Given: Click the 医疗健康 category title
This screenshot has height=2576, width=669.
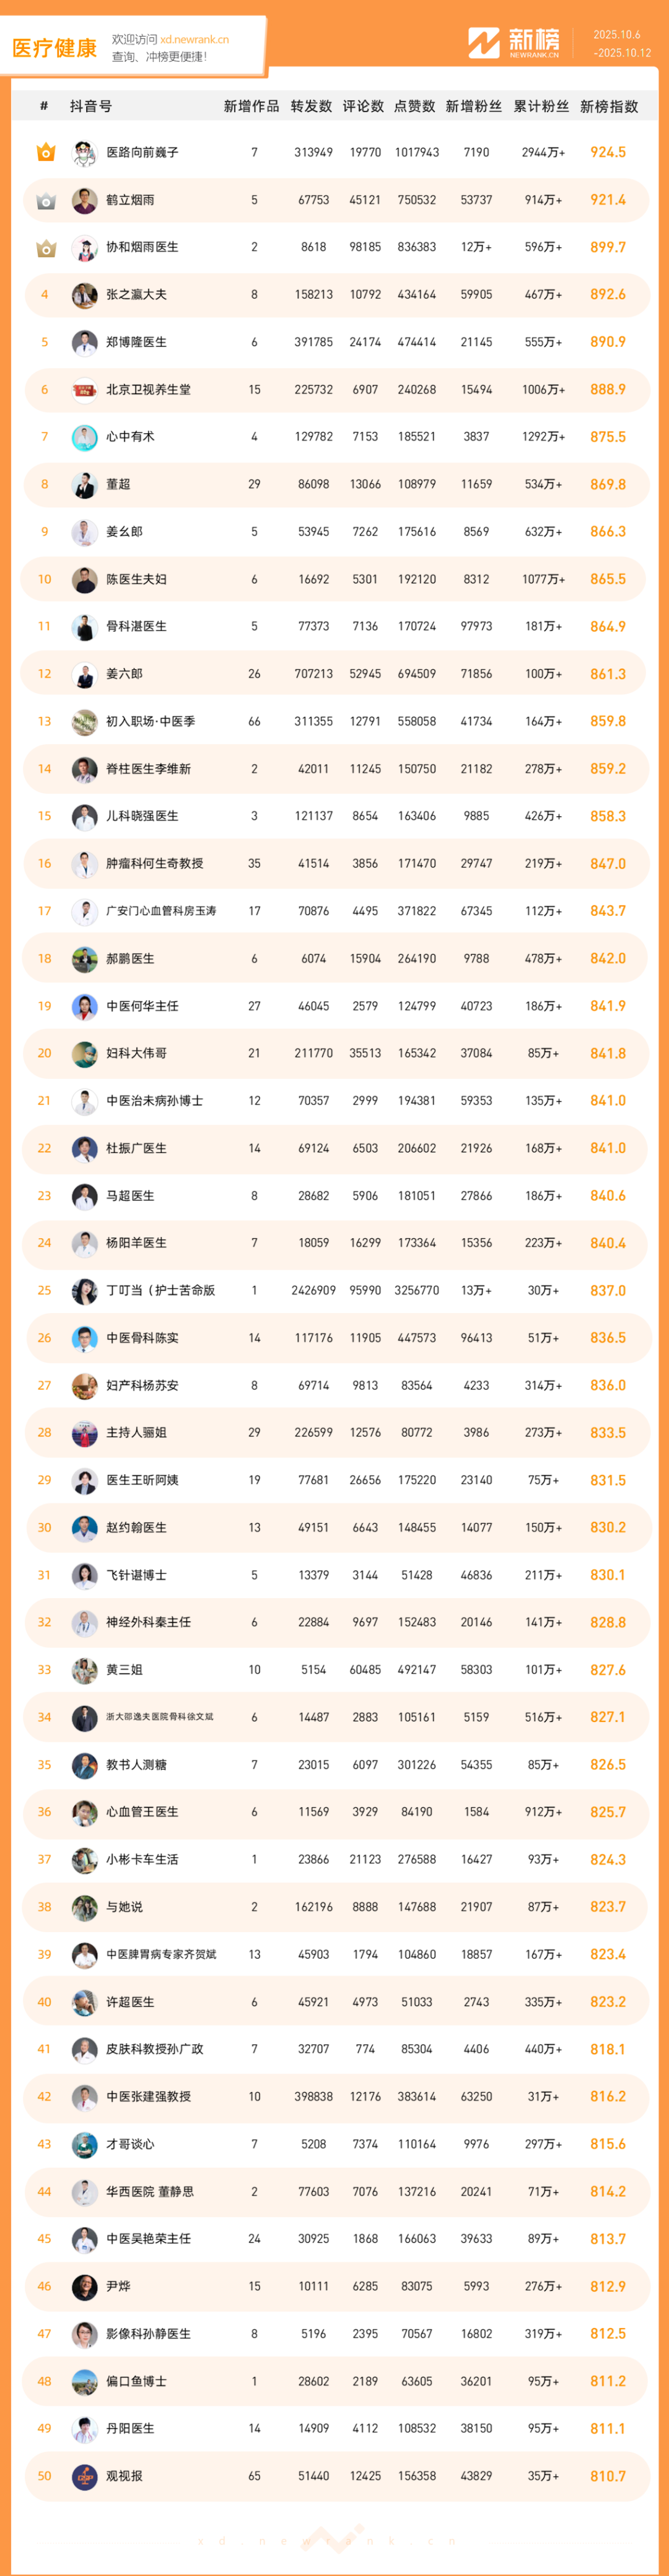Looking at the screenshot, I should click(55, 48).
